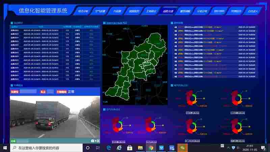
Task: Launch Microsoft Edge from the taskbar
Action: 109,148
